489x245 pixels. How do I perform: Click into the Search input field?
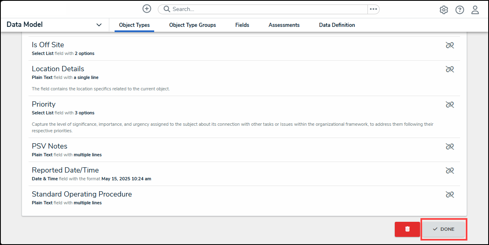[x=265, y=9]
